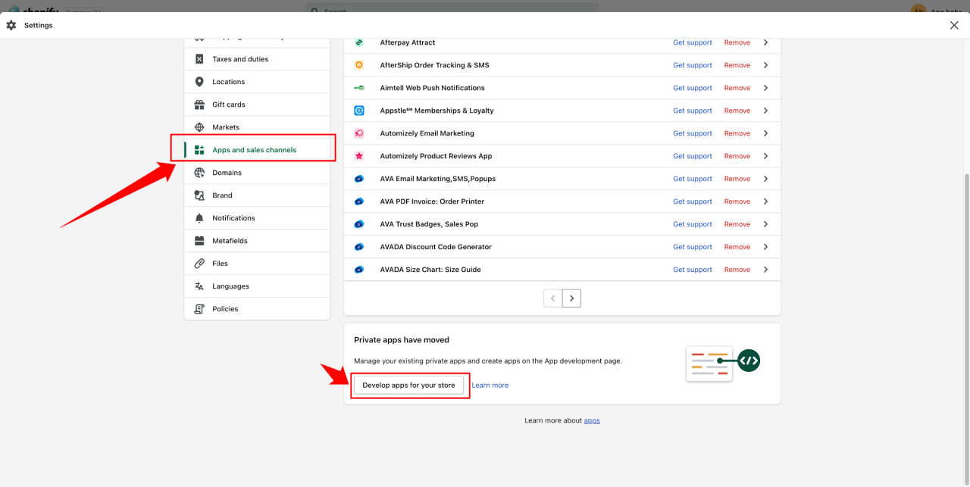Click the AfterShip Order Tracking app icon
This screenshot has height=487, width=970.
(359, 65)
